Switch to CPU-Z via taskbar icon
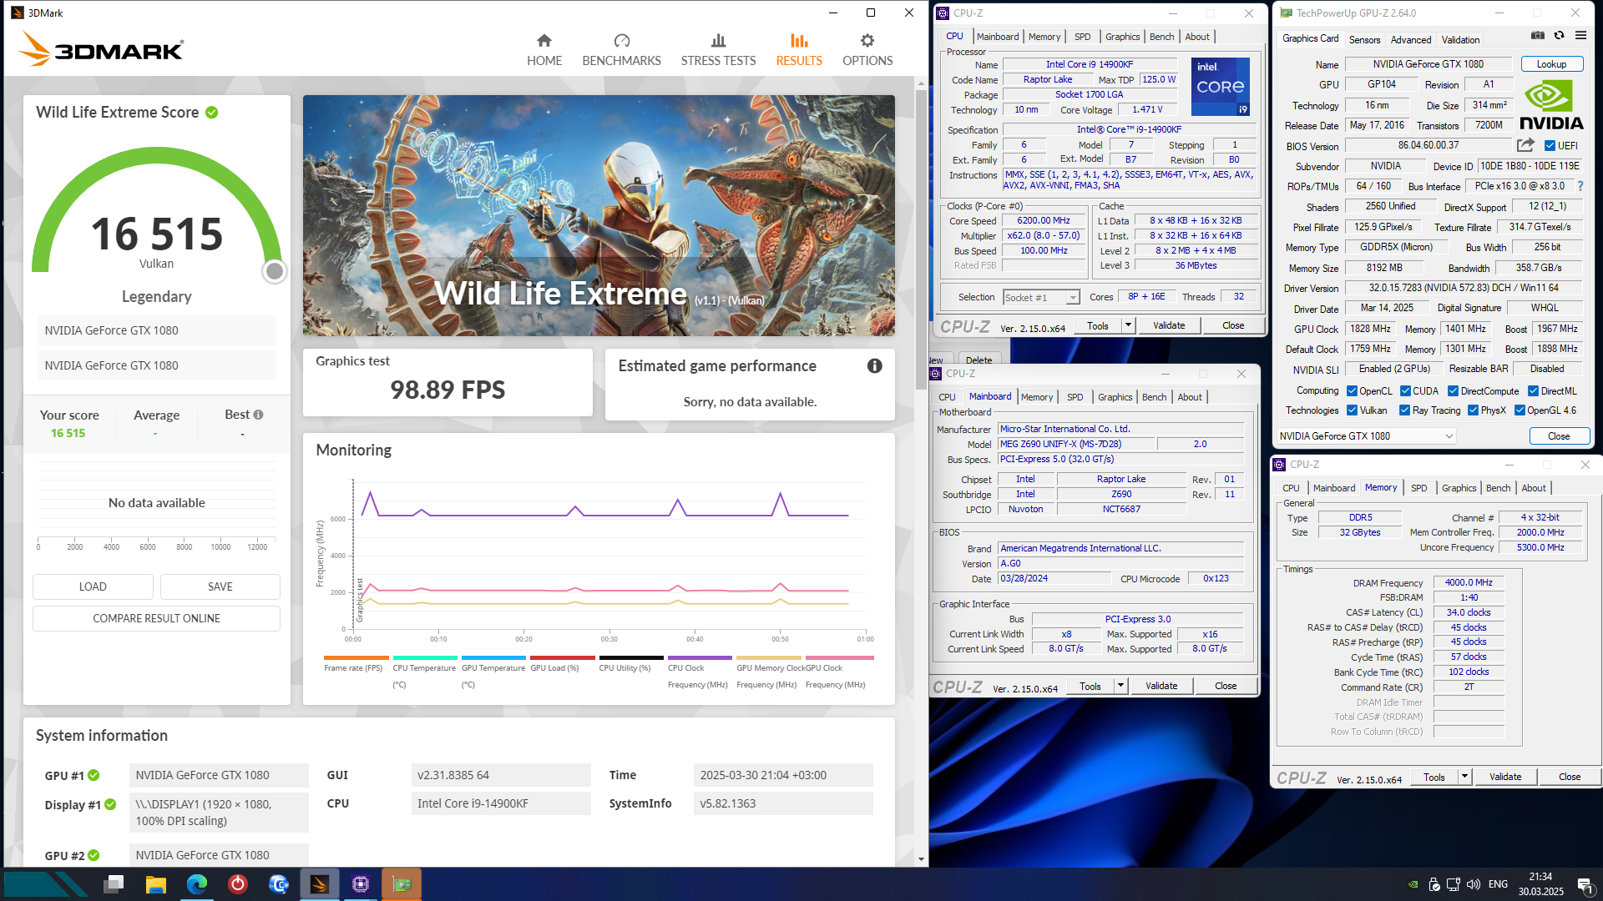 coord(361,883)
